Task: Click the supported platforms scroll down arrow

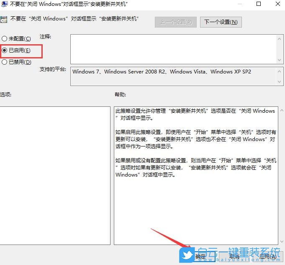Action: 280,82
